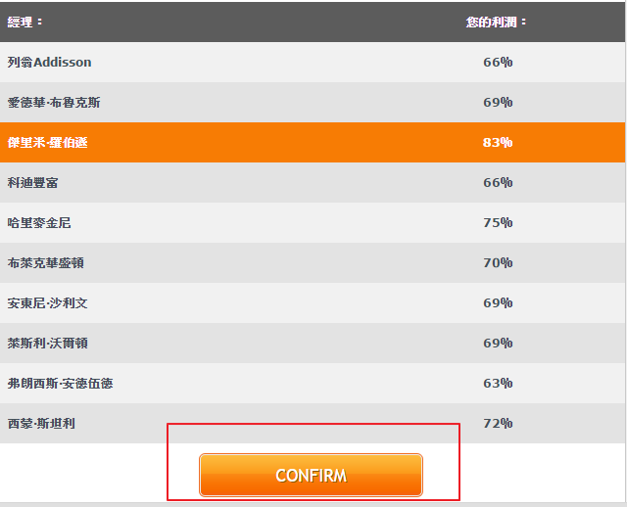
Task: Choose the 科迪豐富 manager row
Action: [x=313, y=183]
